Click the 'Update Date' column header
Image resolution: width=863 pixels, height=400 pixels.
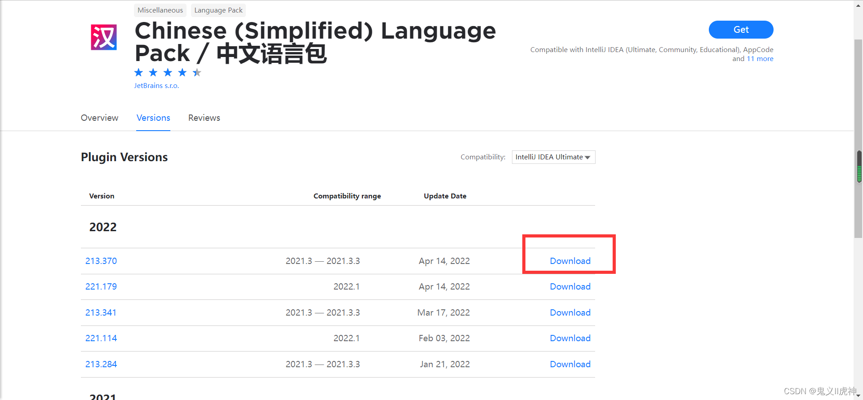(x=445, y=196)
